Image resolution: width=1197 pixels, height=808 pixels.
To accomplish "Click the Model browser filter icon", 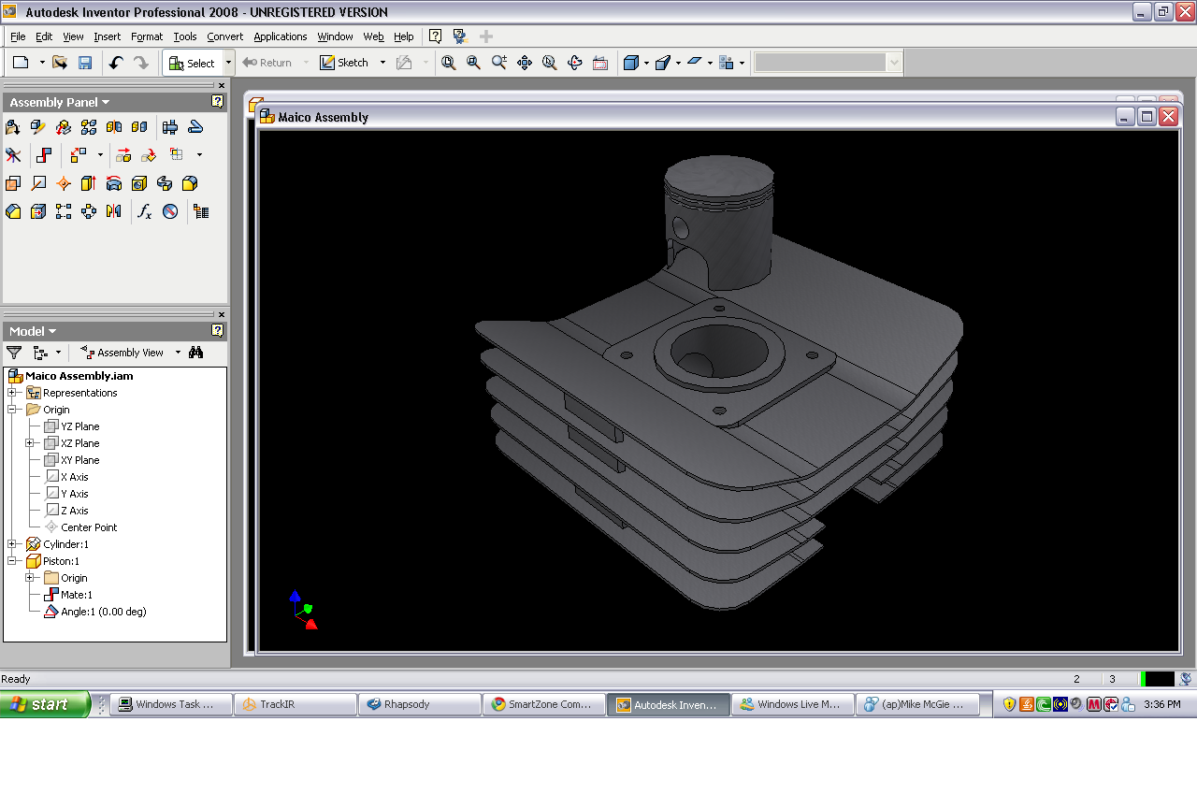I will pyautogui.click(x=14, y=353).
